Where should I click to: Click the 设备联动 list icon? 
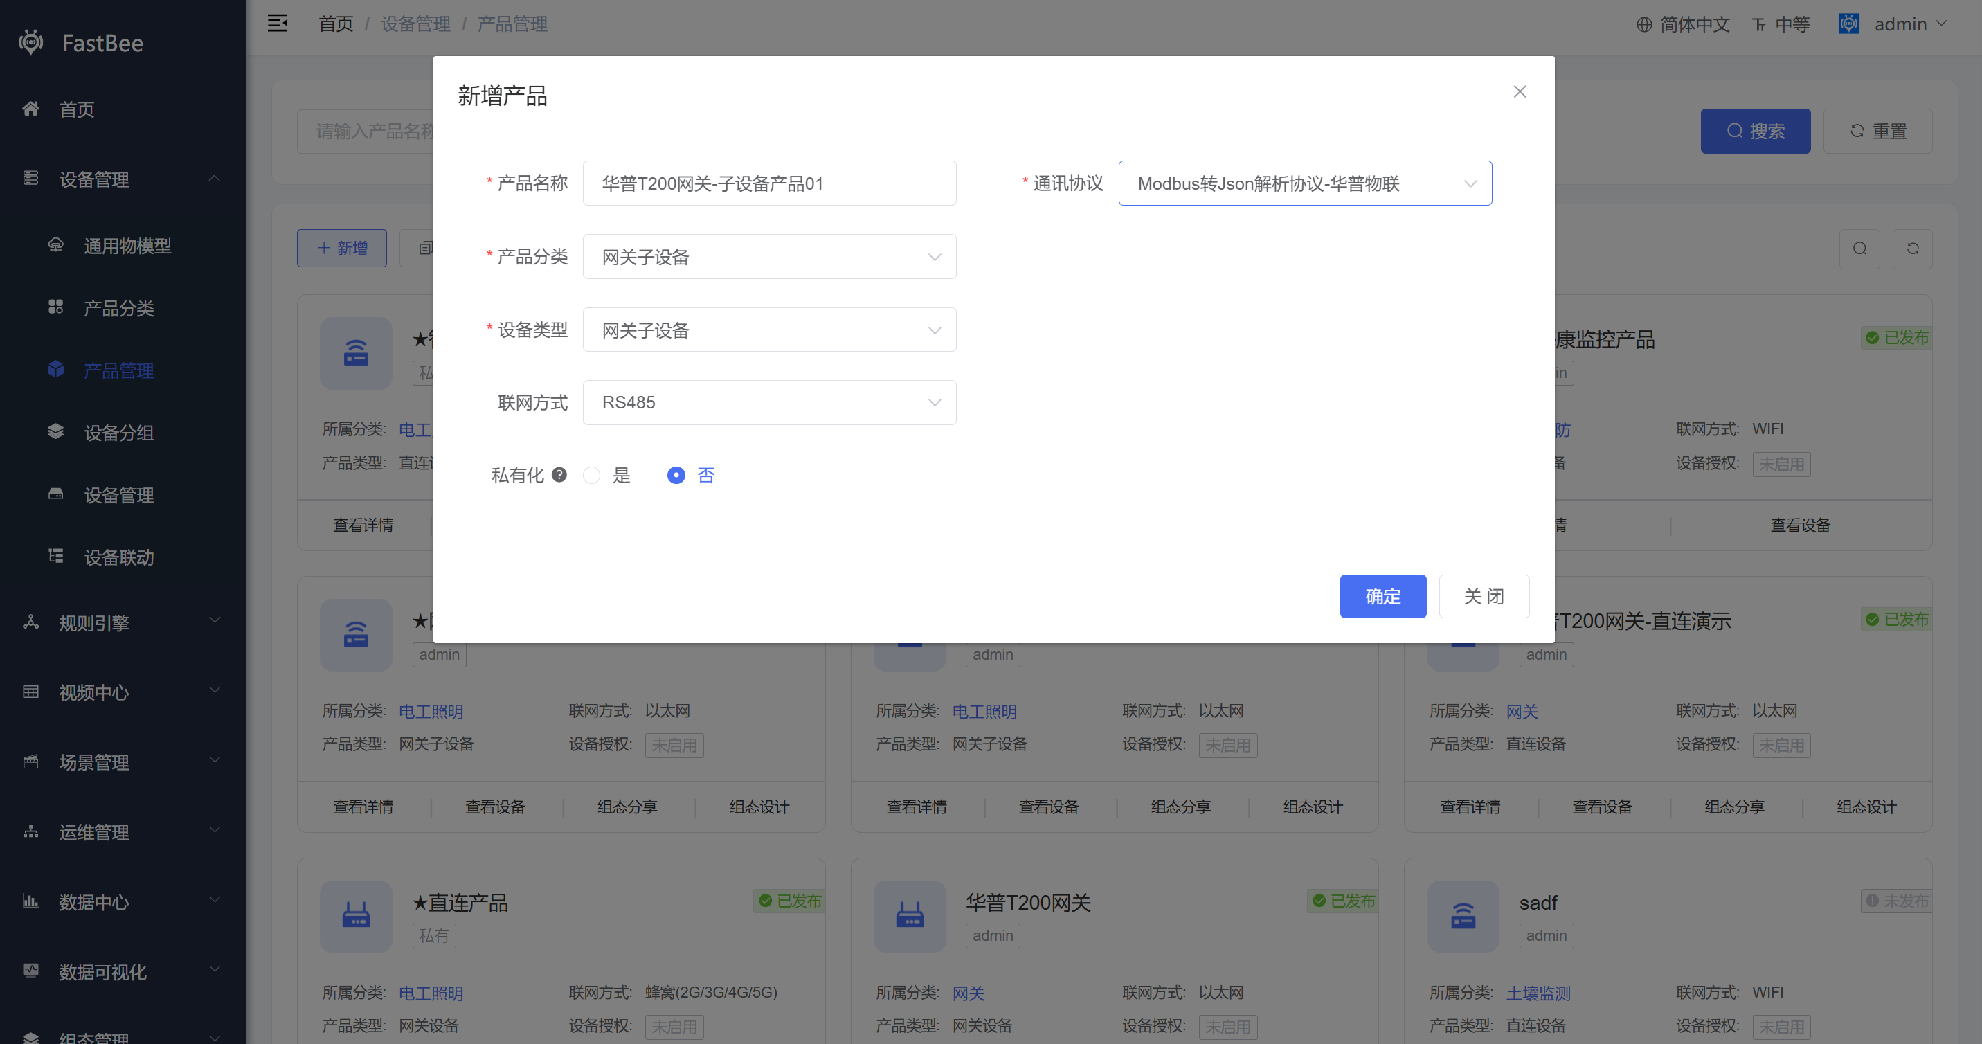55,555
